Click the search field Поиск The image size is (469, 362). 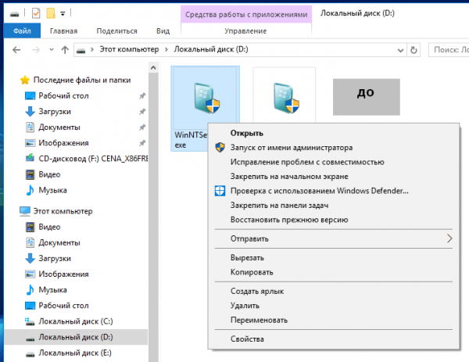point(449,50)
